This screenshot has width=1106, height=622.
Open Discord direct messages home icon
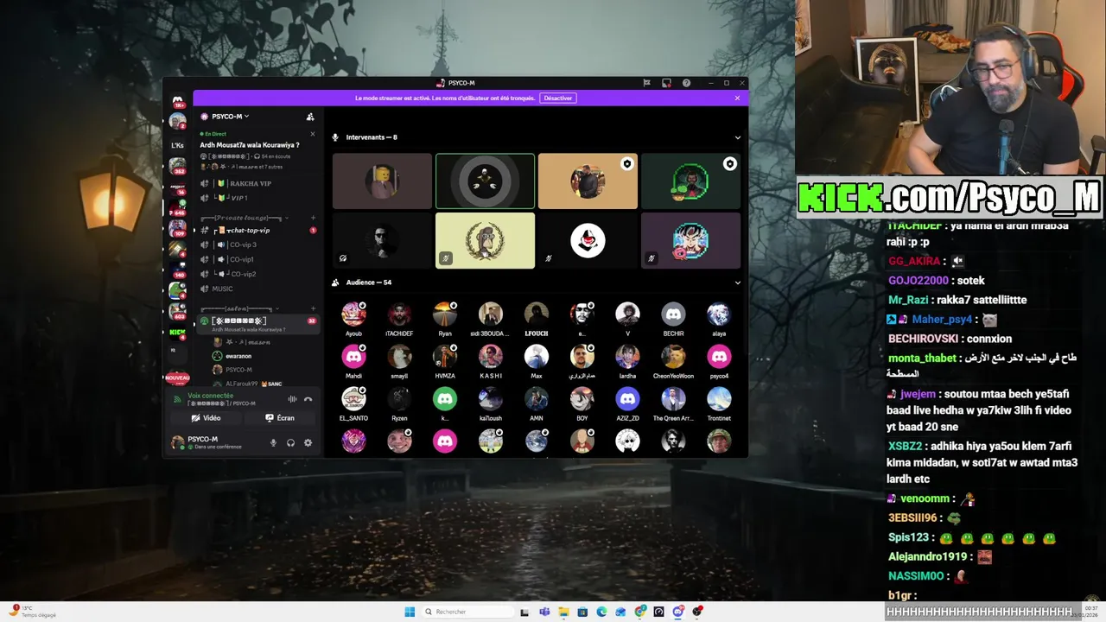click(177, 102)
